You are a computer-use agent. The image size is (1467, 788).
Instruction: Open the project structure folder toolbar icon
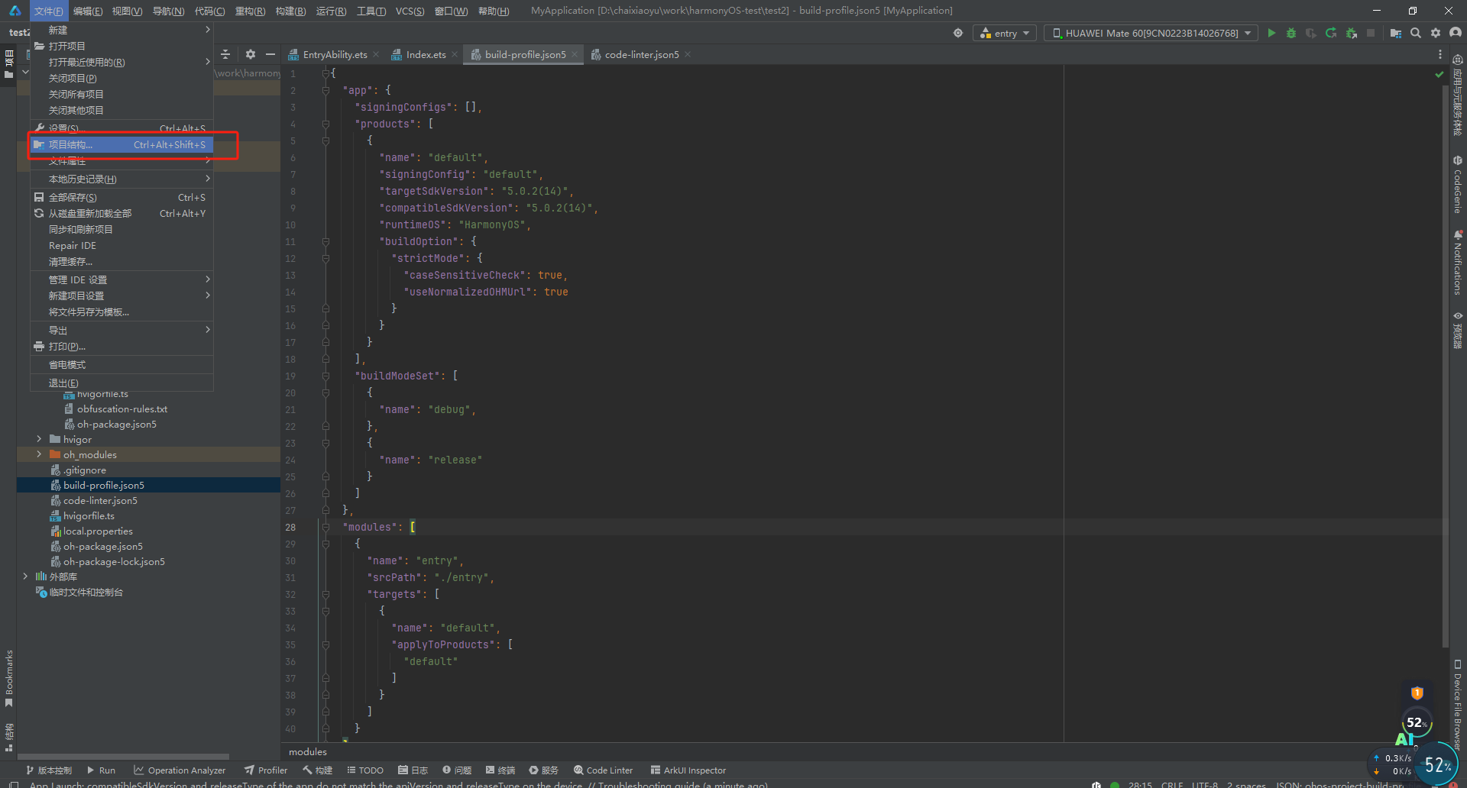[x=1396, y=33]
